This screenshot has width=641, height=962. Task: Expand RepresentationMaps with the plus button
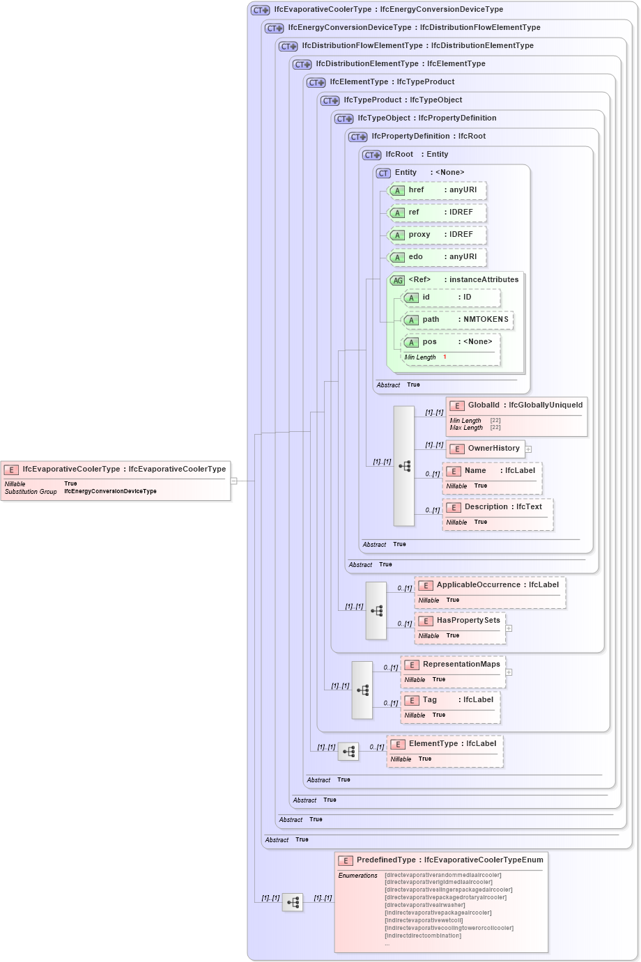[509, 672]
